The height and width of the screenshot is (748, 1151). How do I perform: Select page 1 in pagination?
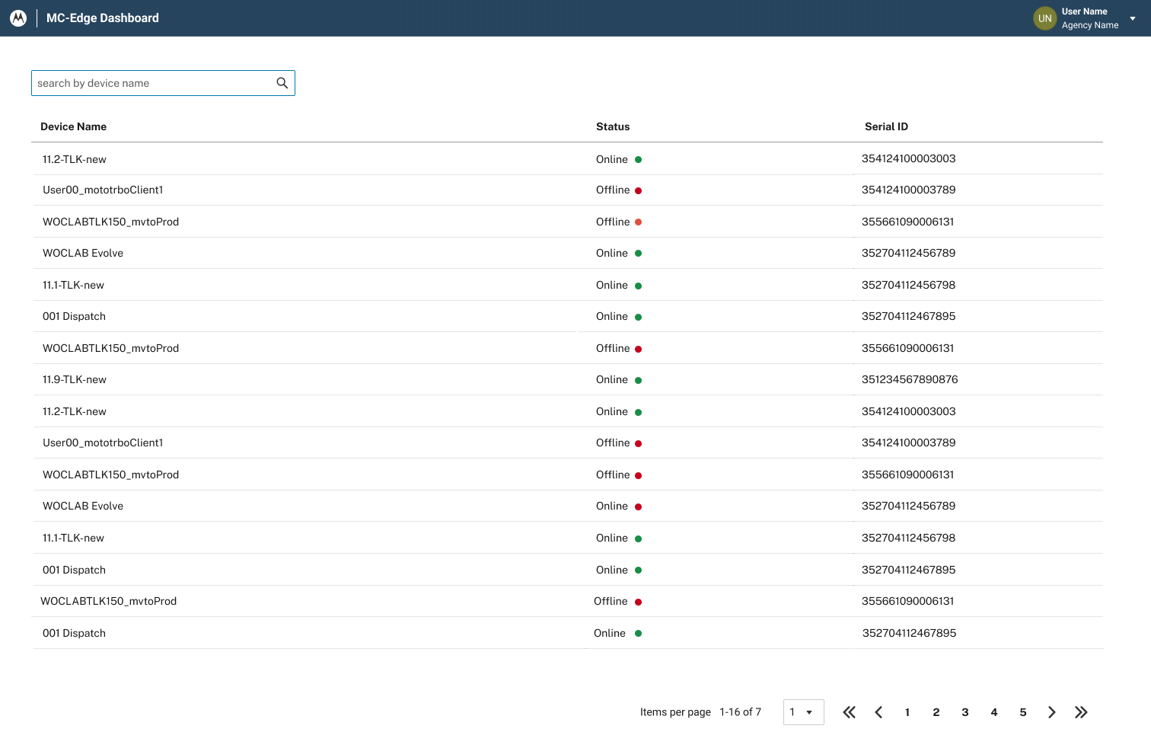click(x=907, y=712)
